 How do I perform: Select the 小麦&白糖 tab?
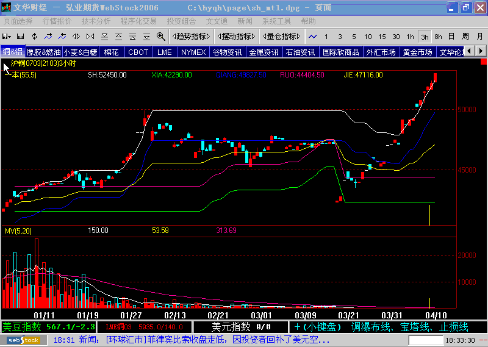point(81,52)
